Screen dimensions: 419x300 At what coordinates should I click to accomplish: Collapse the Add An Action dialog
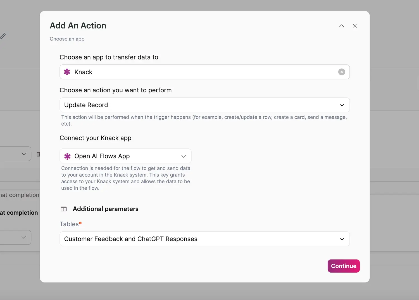(341, 26)
